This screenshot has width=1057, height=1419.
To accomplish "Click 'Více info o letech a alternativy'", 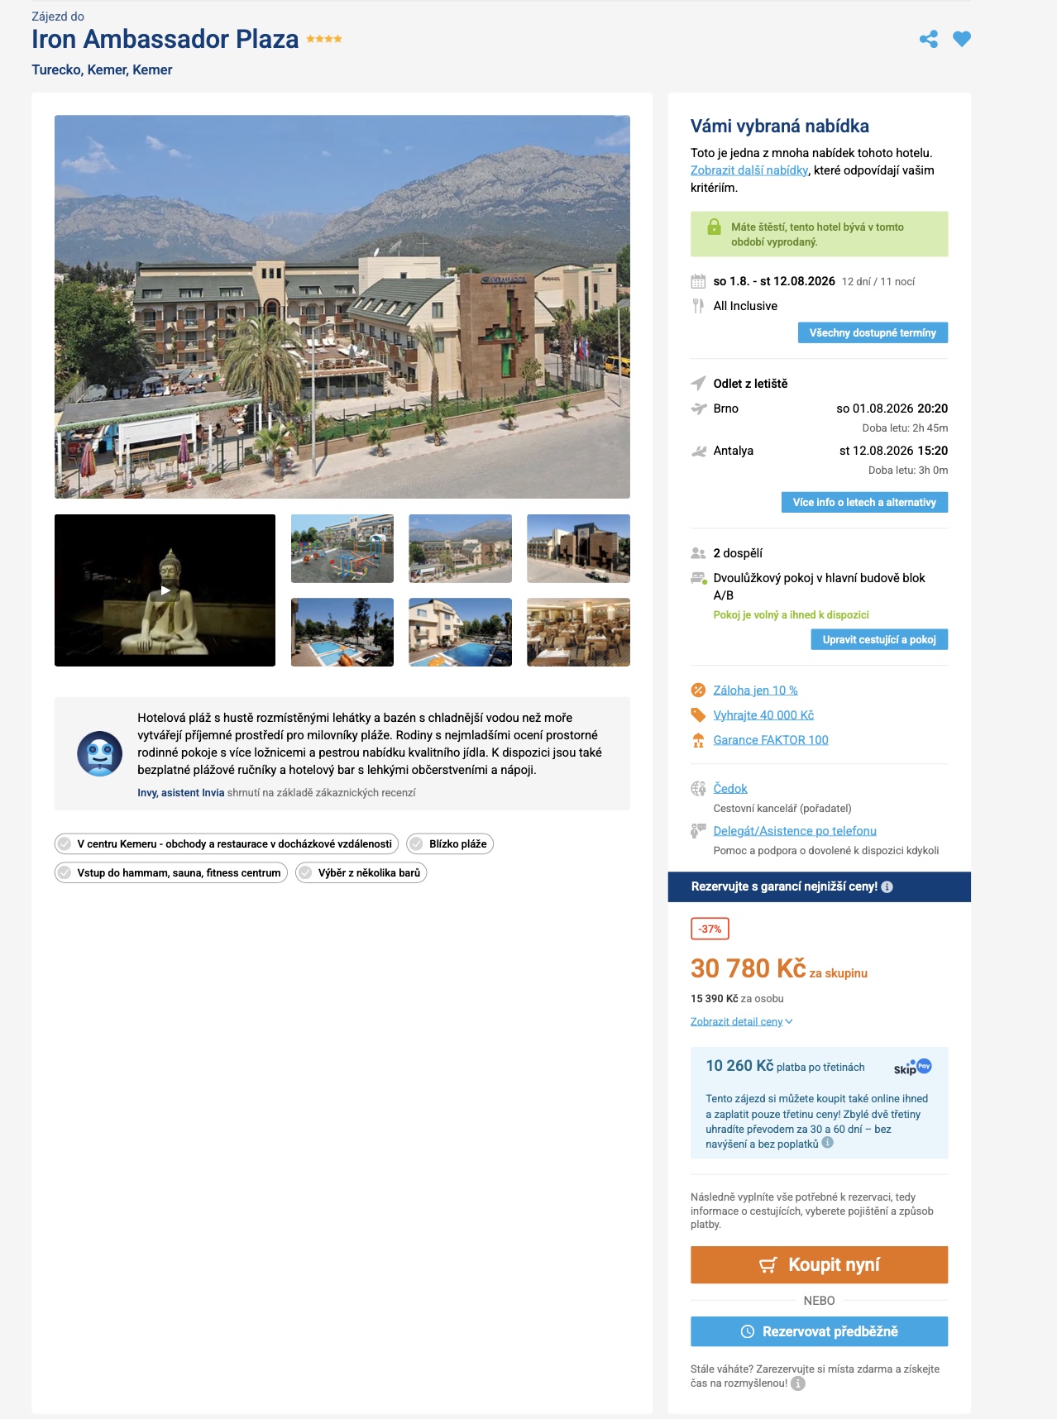I will tap(864, 502).
